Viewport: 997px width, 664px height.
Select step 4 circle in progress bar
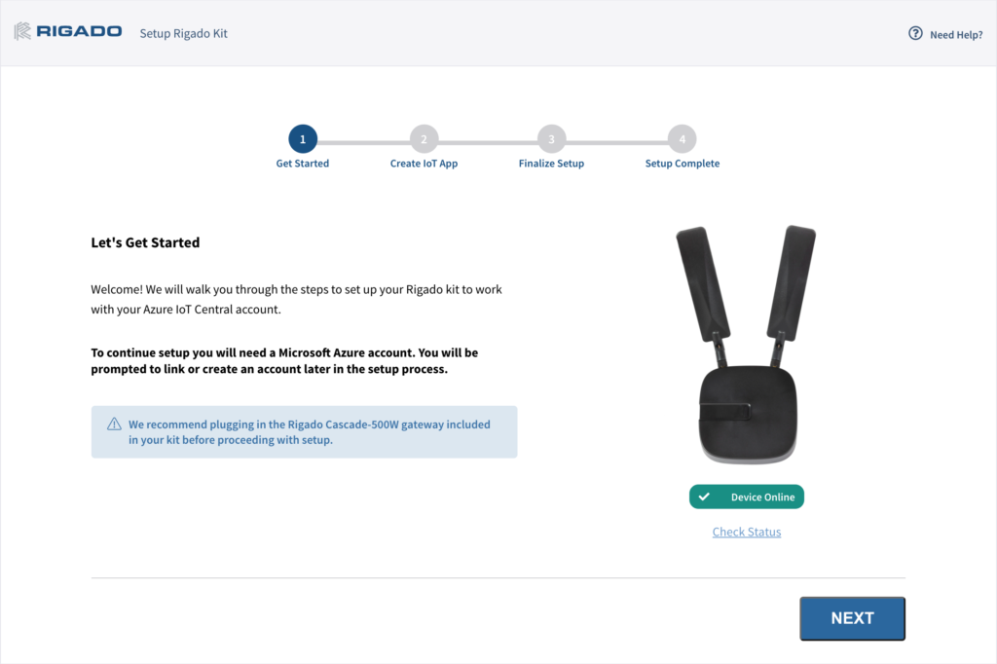(x=683, y=138)
